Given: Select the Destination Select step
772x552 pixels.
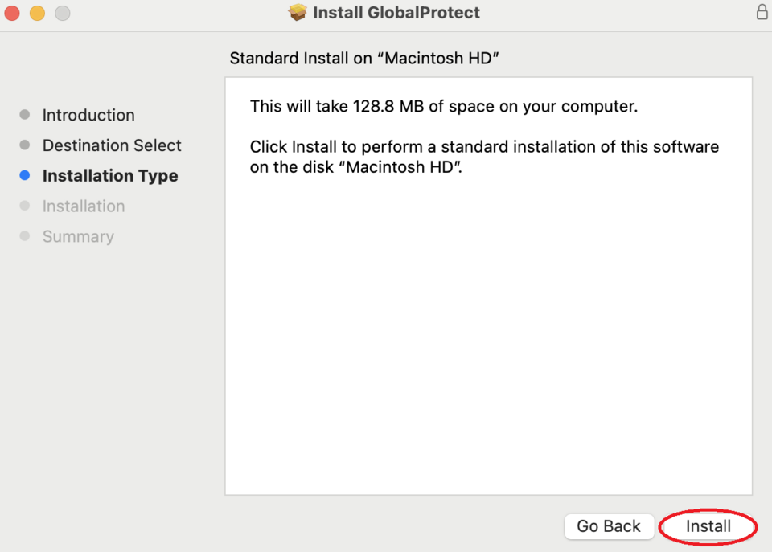Looking at the screenshot, I should pos(112,145).
